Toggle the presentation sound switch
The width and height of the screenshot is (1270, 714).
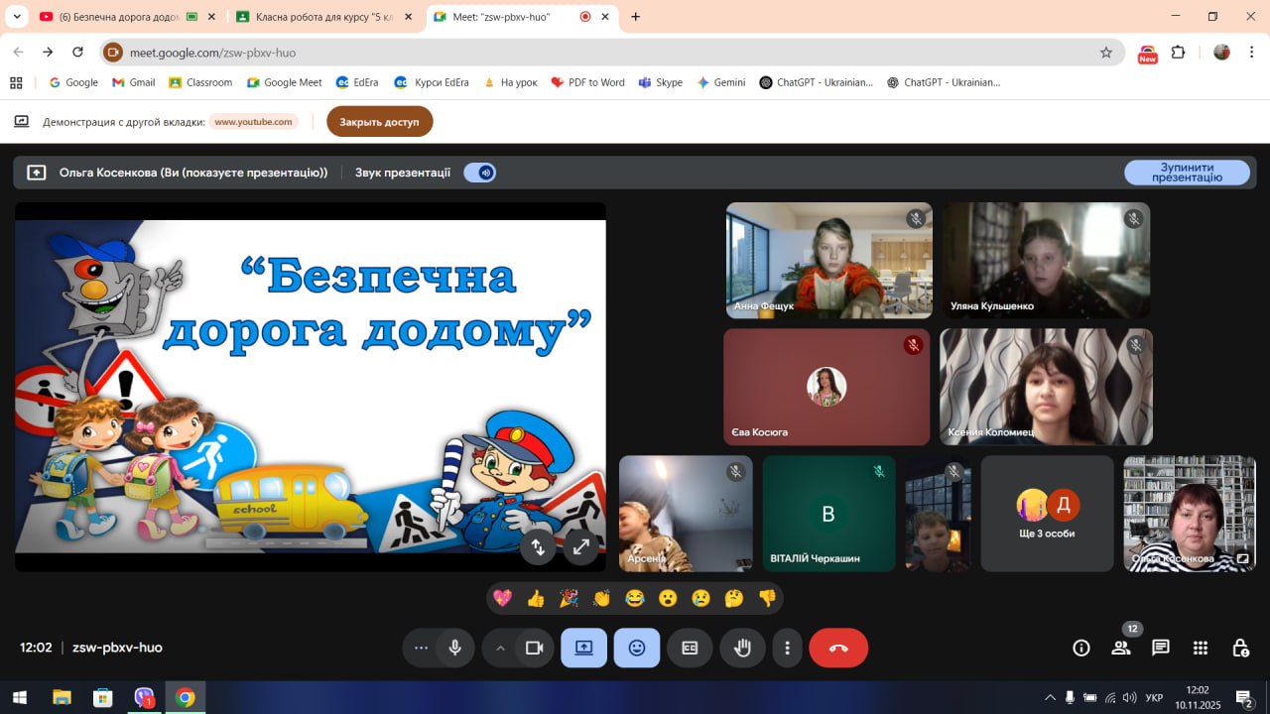pyautogui.click(x=480, y=173)
